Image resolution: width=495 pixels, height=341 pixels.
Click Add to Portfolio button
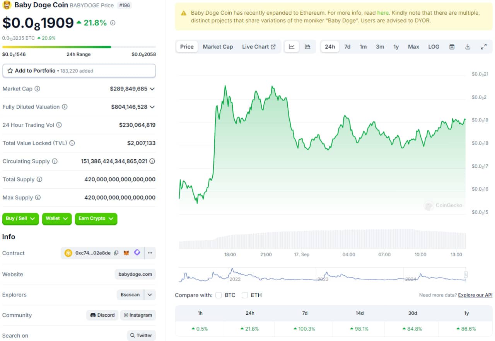click(79, 71)
